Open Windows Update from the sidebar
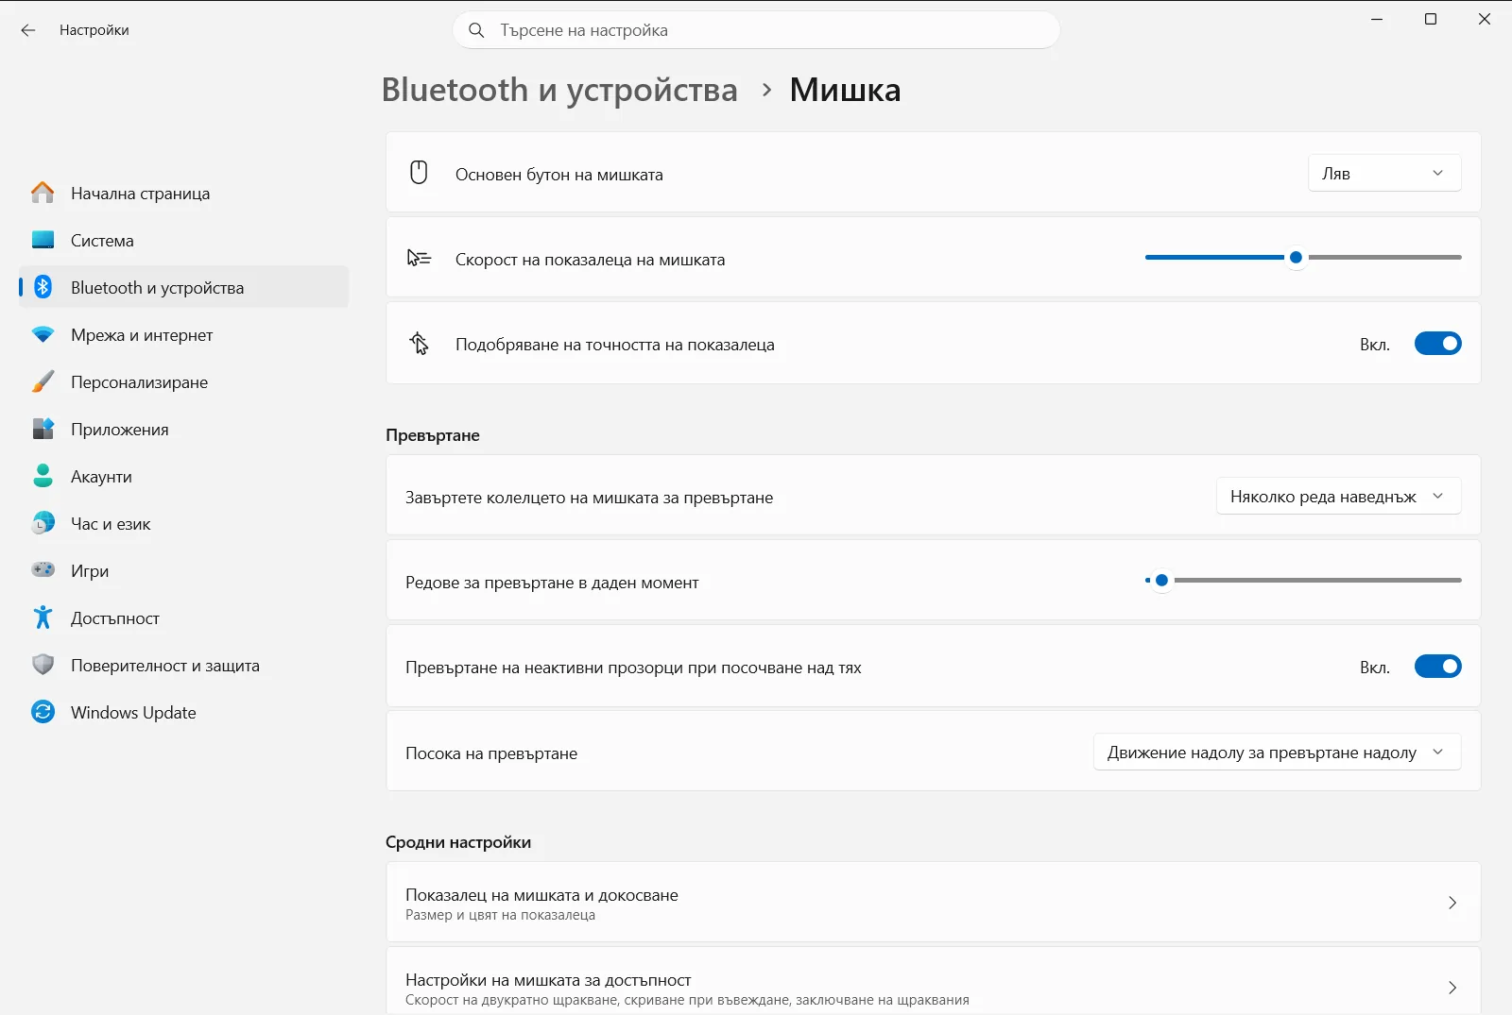1512x1015 pixels. [183, 712]
